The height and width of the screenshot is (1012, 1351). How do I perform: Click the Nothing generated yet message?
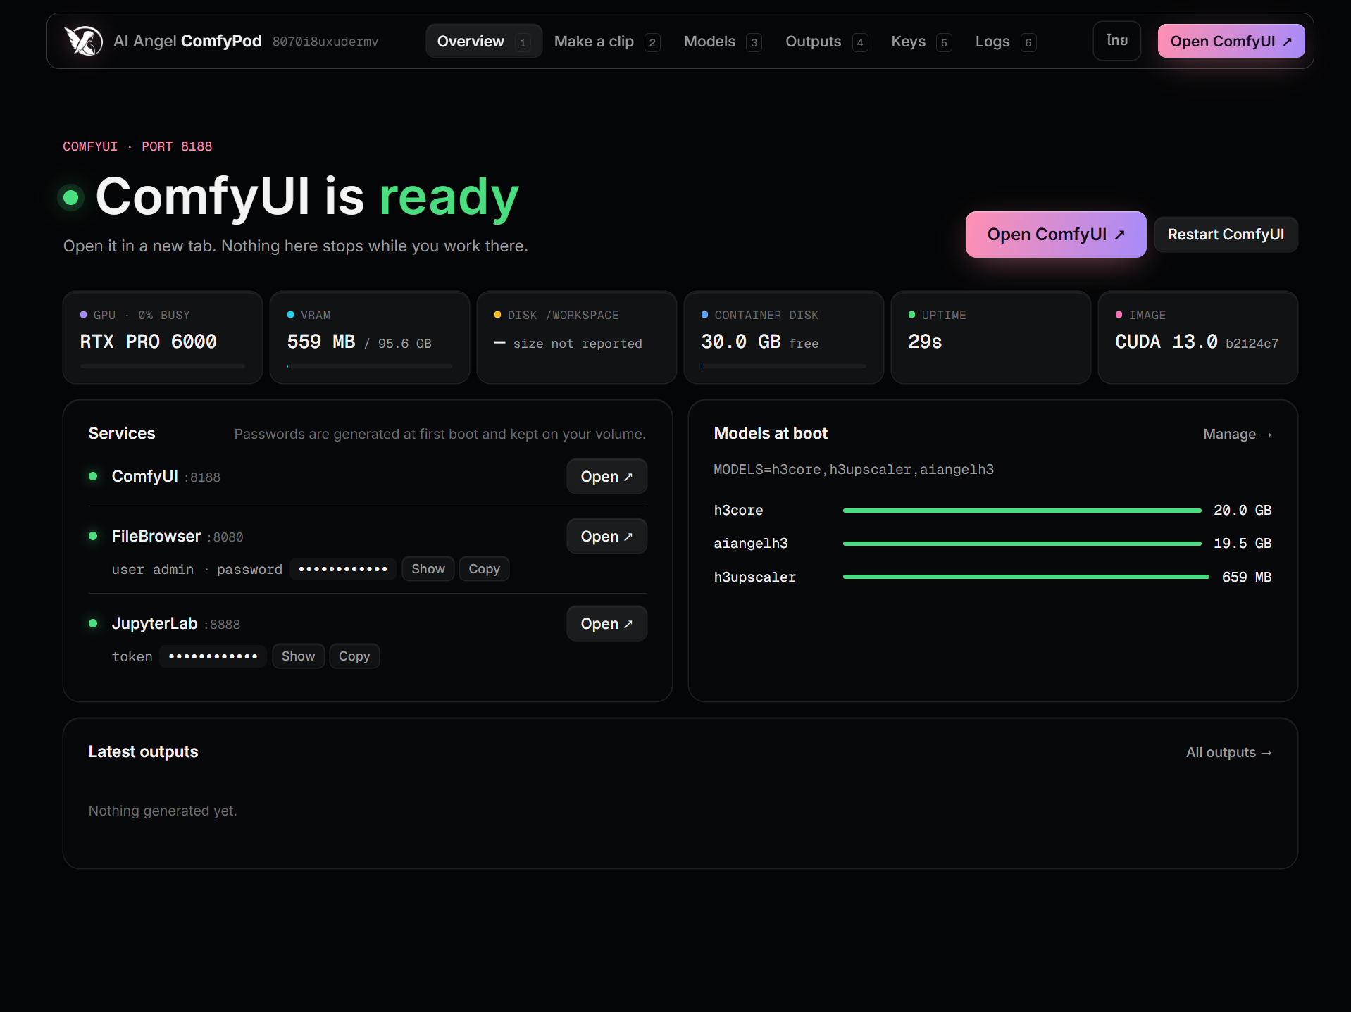pyautogui.click(x=163, y=811)
